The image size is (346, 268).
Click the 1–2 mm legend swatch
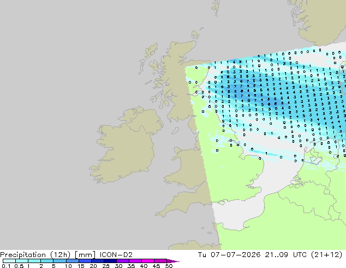[34, 261]
